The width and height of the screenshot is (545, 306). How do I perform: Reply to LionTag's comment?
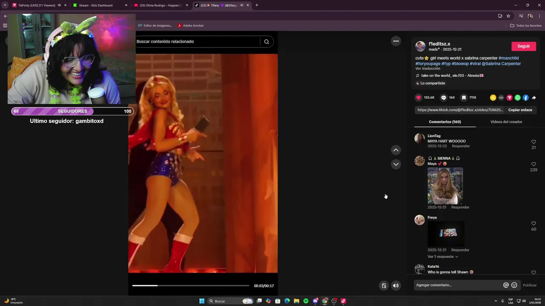[461, 146]
